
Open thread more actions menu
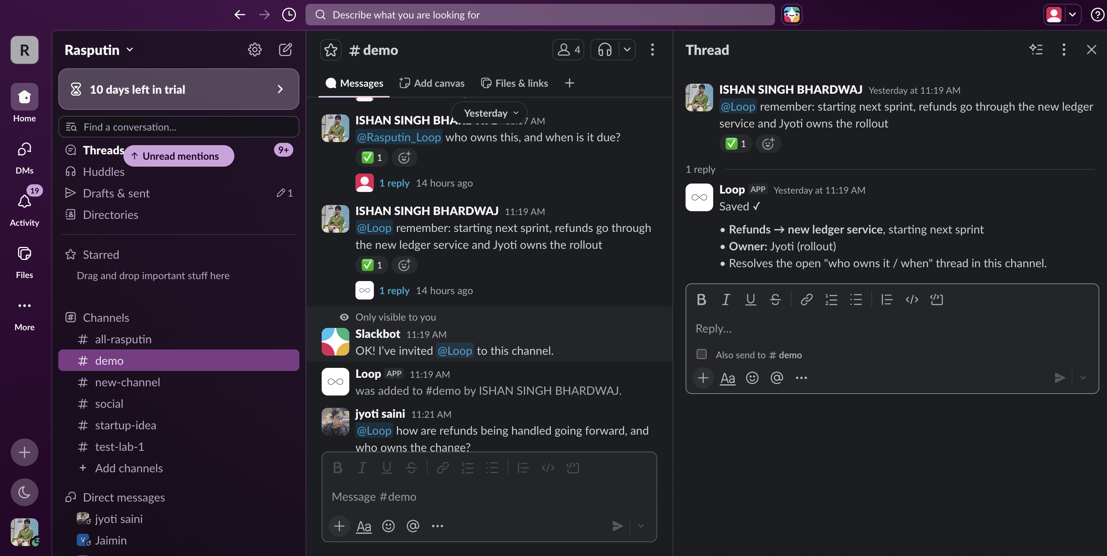(x=1064, y=50)
